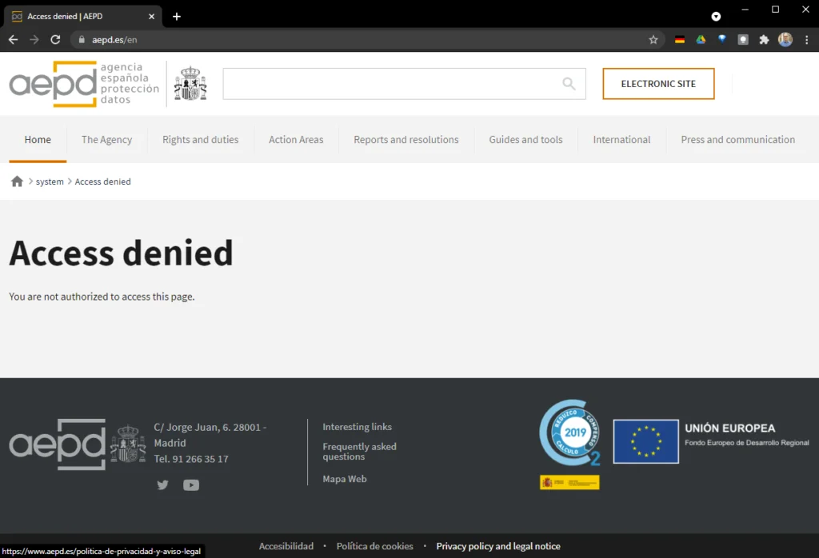Open Frequently asked questions link

coord(359,452)
